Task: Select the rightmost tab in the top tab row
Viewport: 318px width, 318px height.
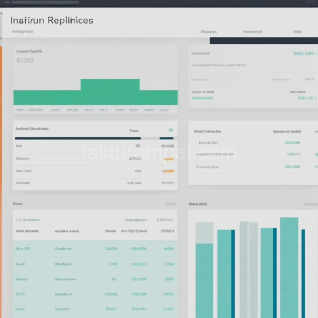Action: pyautogui.click(x=297, y=31)
